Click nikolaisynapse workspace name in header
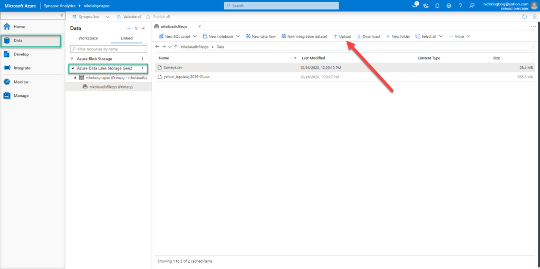This screenshot has height=269, width=540. pos(97,6)
